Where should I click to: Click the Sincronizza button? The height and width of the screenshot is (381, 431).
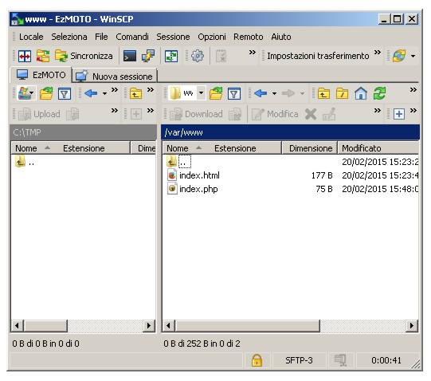pyautogui.click(x=84, y=56)
